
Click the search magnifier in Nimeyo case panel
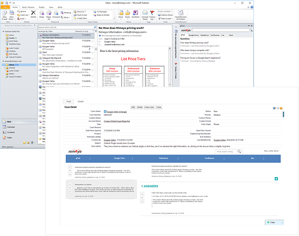[x=239, y=152]
